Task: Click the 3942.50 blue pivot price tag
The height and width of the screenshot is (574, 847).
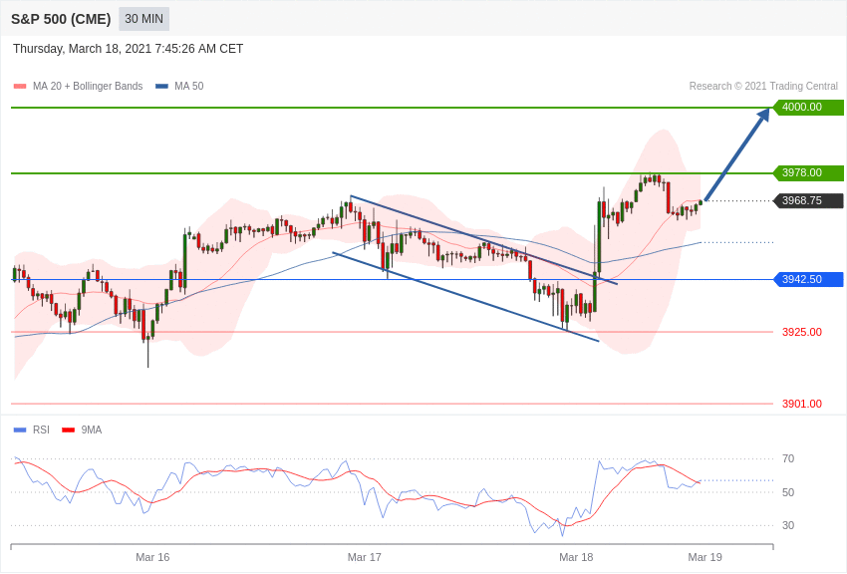Action: pyautogui.click(x=809, y=279)
